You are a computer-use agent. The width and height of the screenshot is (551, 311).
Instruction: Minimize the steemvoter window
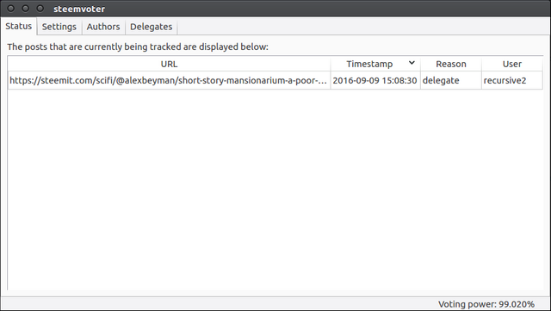click(25, 9)
